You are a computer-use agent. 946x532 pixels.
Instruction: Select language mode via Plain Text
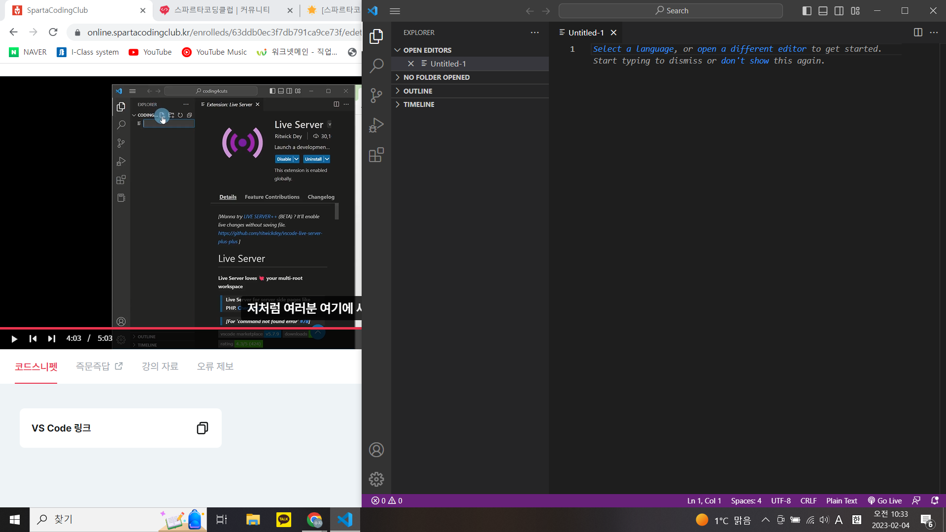[842, 500]
